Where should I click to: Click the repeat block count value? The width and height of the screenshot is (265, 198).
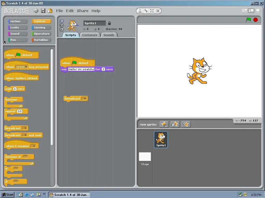click(x=20, y=111)
